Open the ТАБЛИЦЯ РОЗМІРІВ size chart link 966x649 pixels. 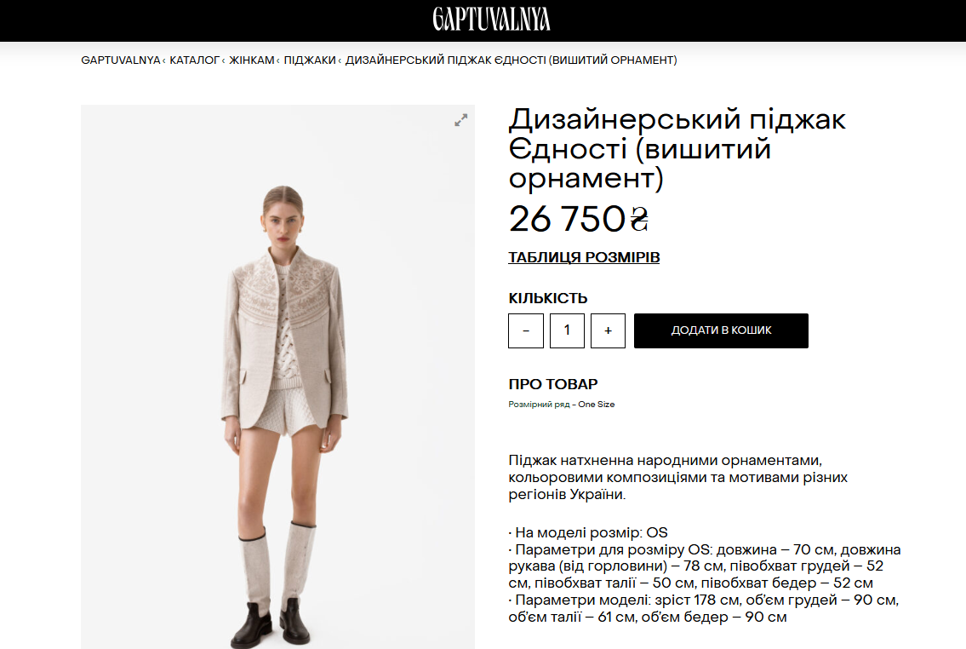pyautogui.click(x=583, y=257)
